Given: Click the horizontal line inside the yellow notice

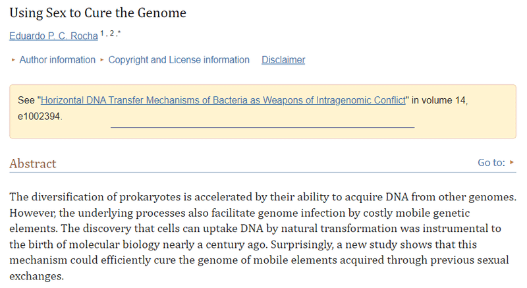Looking at the screenshot, I should (x=262, y=127).
